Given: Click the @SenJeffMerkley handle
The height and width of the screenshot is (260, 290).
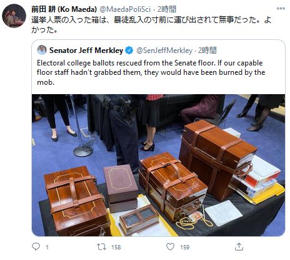Looking at the screenshot, I should click(x=164, y=51).
